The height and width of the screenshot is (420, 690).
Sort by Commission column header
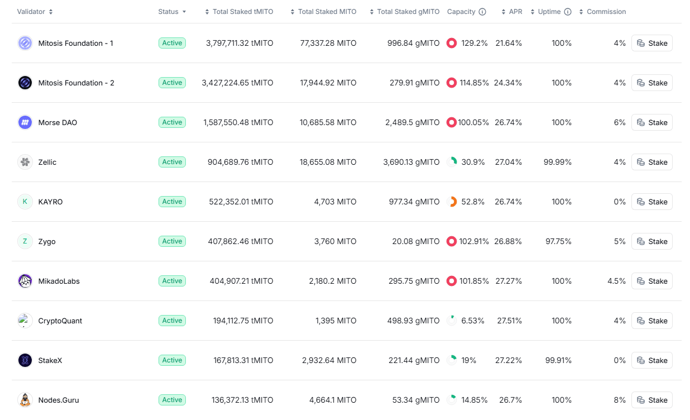coord(602,12)
